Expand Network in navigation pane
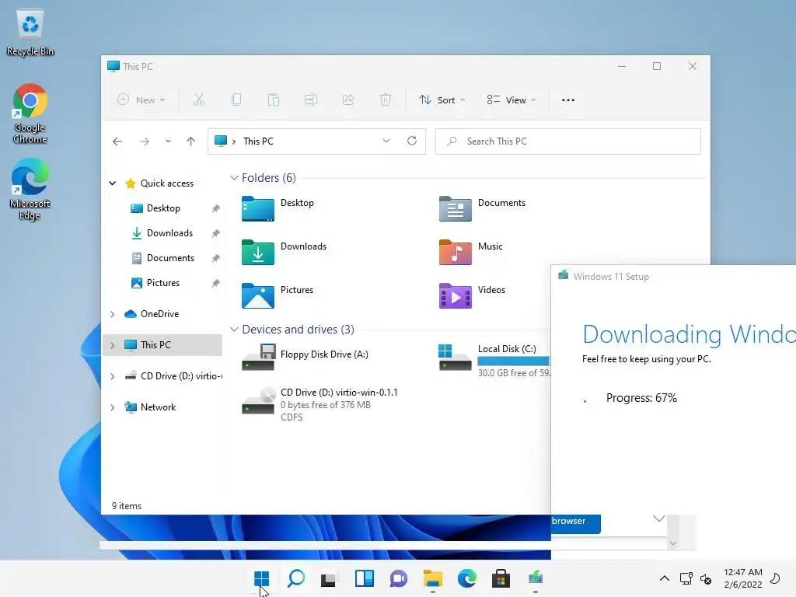 pyautogui.click(x=113, y=407)
